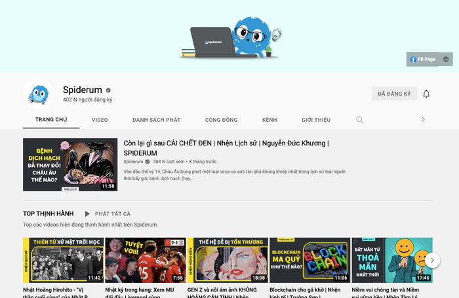Click PHÁT TẤT CẢ play all link
Screen dimensions: 459x298
pyautogui.click(x=113, y=214)
